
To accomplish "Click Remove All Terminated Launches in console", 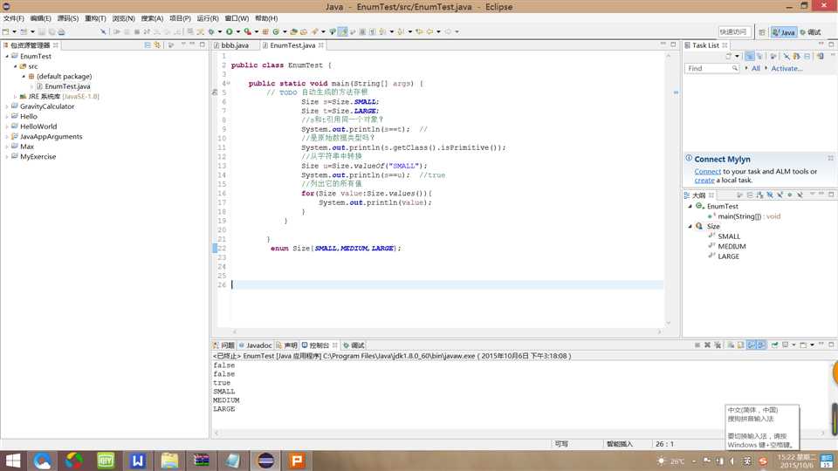I will point(718,345).
